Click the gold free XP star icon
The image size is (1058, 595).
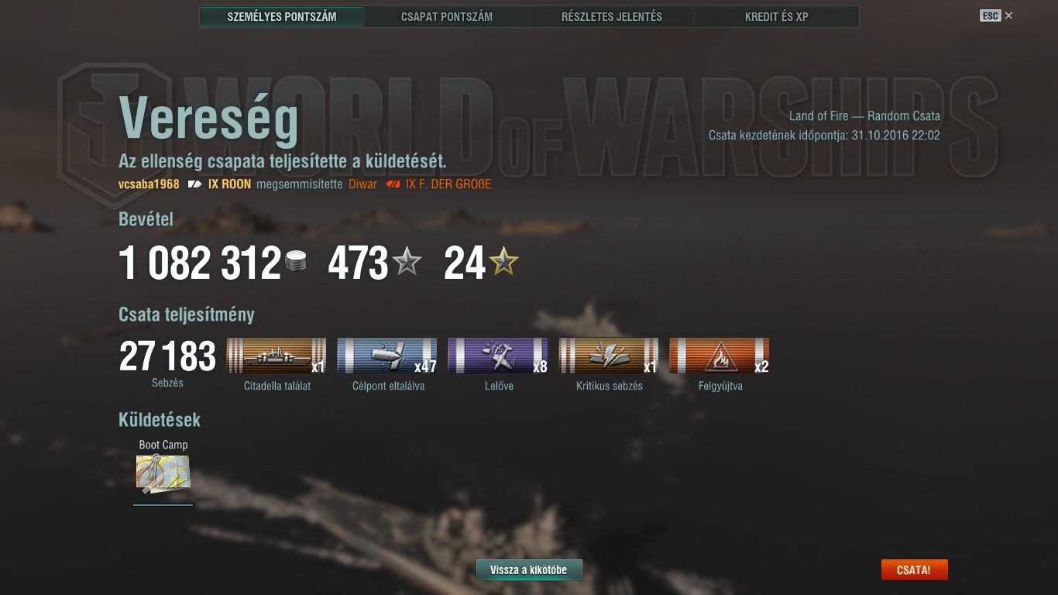click(503, 263)
